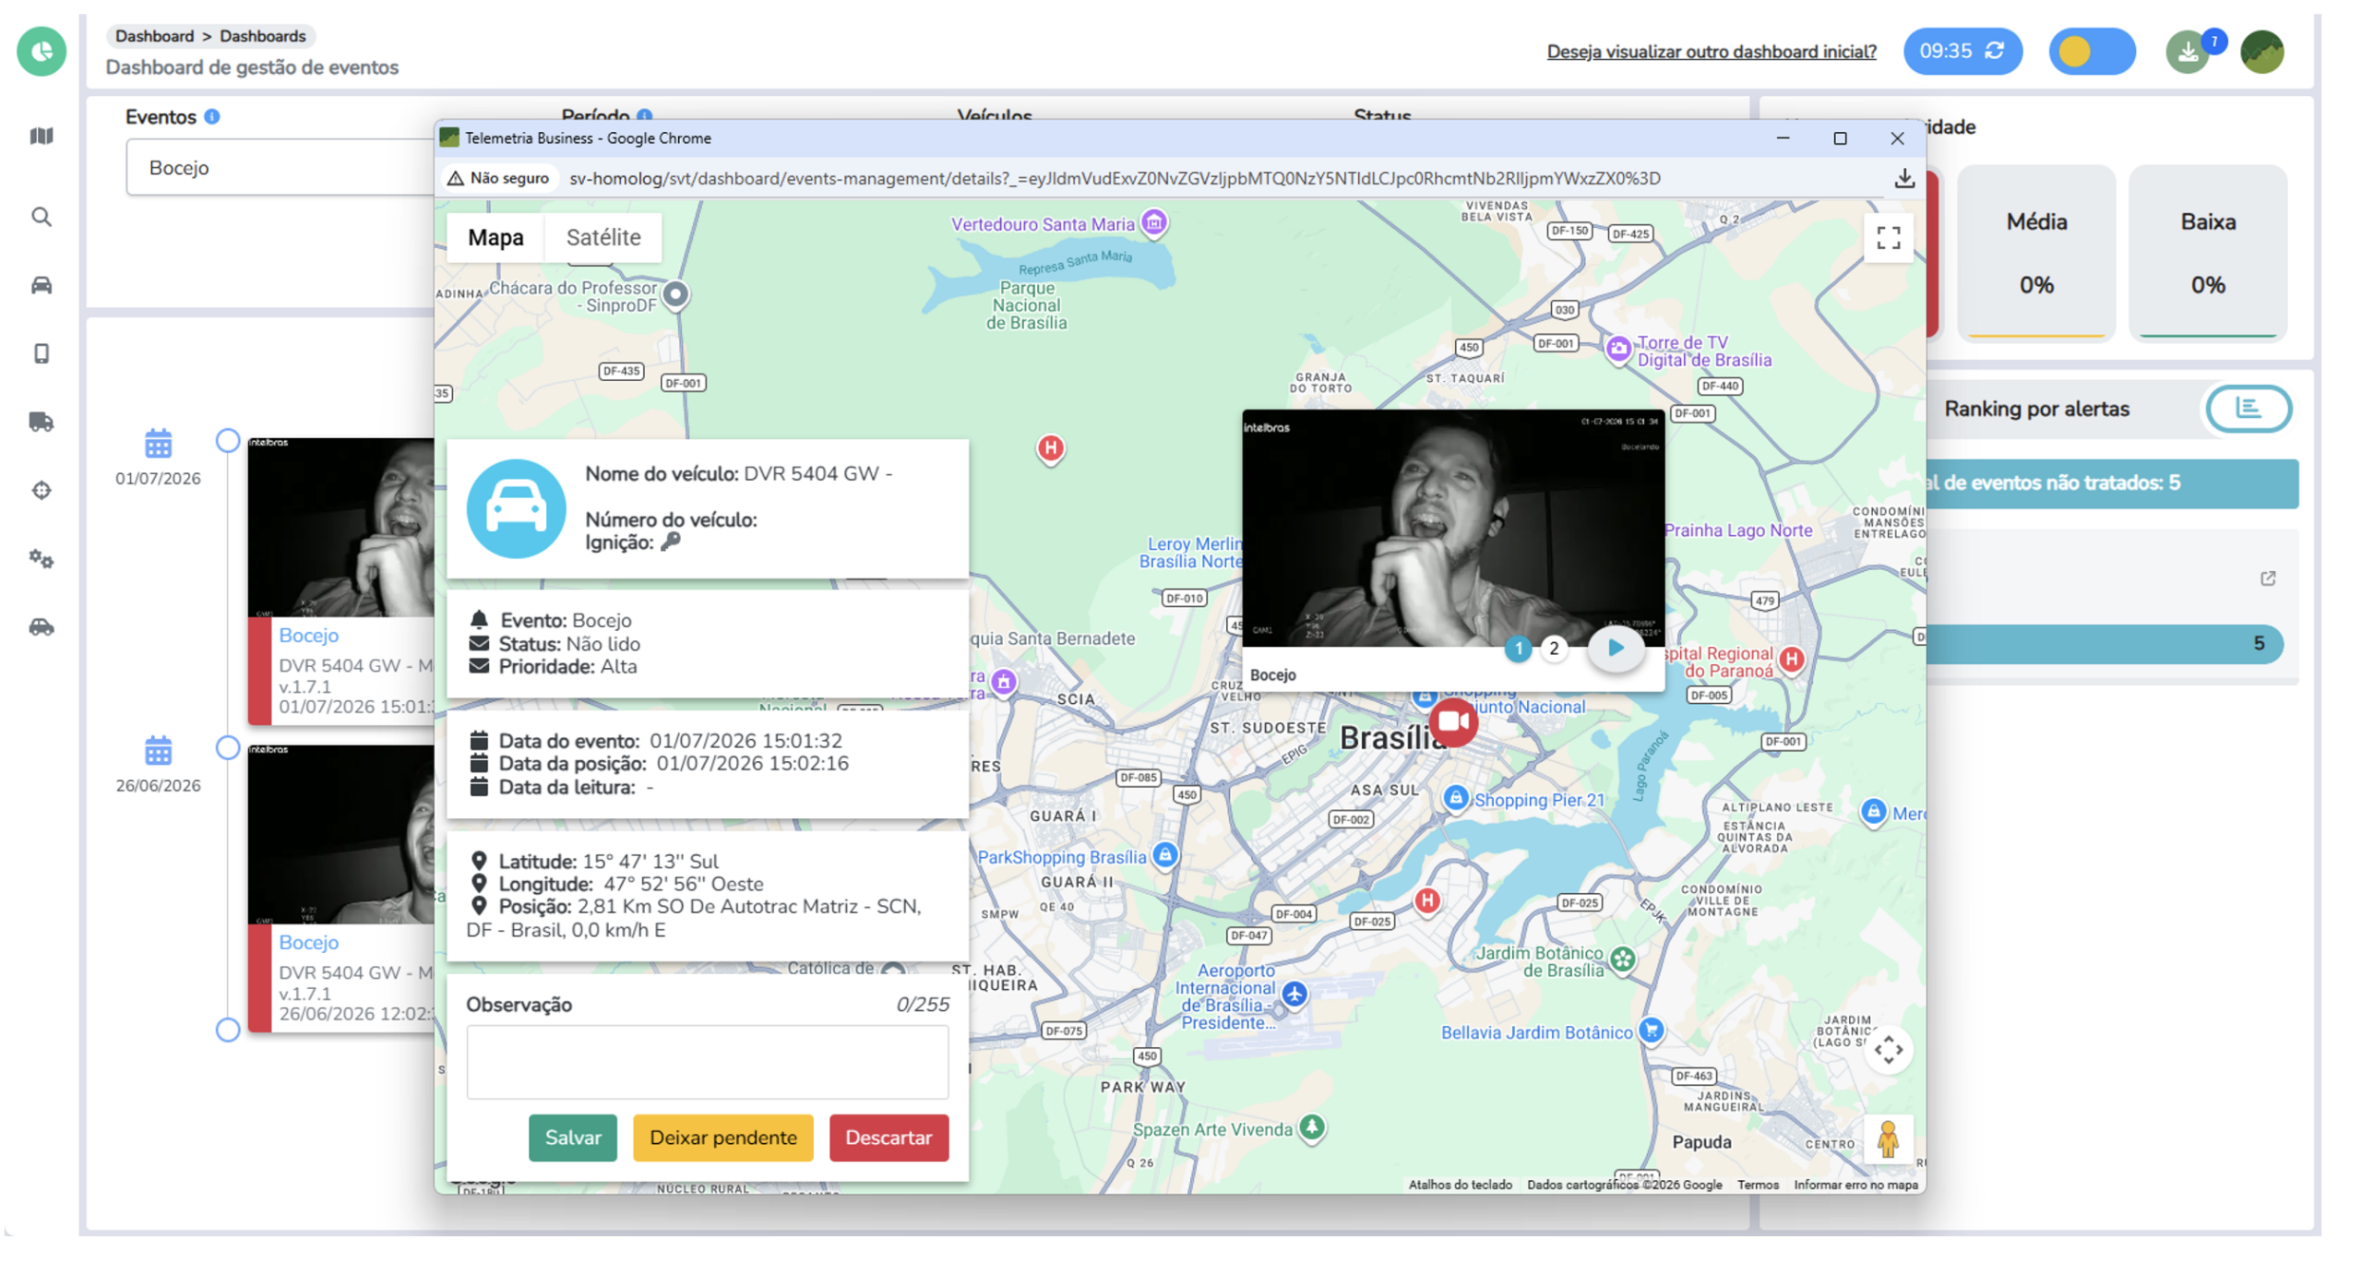Click Bocejo title link of 01/07/2026 card

[308, 635]
